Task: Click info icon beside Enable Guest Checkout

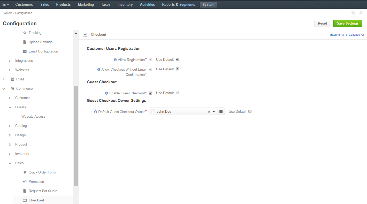Action: pyautogui.click(x=107, y=93)
